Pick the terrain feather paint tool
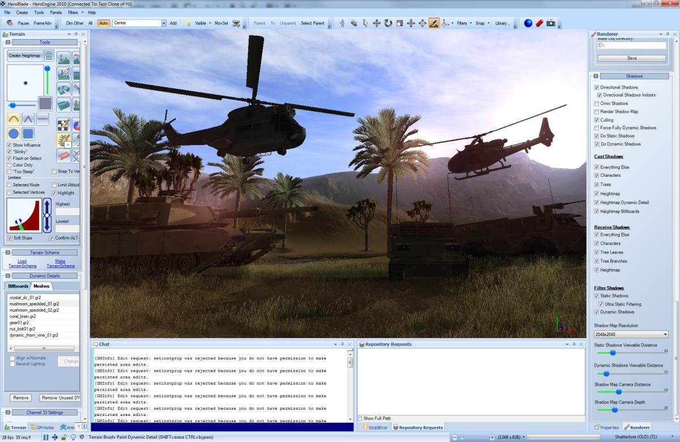Screen dimensions: 680x442 tap(63, 74)
